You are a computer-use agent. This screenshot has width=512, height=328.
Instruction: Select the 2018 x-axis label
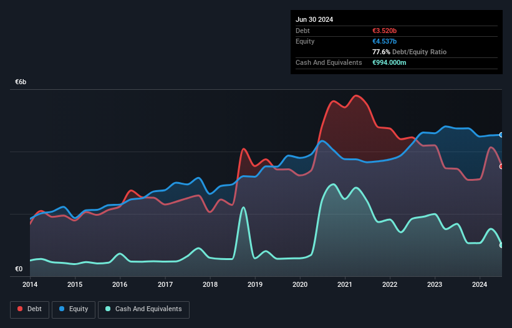pyautogui.click(x=210, y=284)
